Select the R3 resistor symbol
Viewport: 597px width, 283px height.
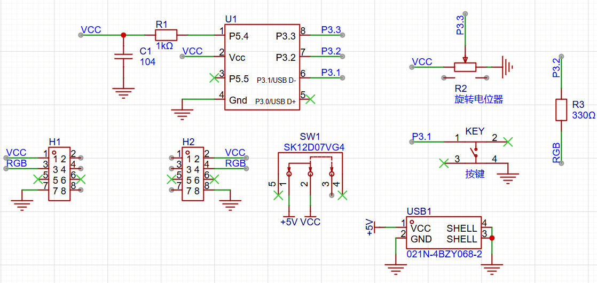point(561,110)
